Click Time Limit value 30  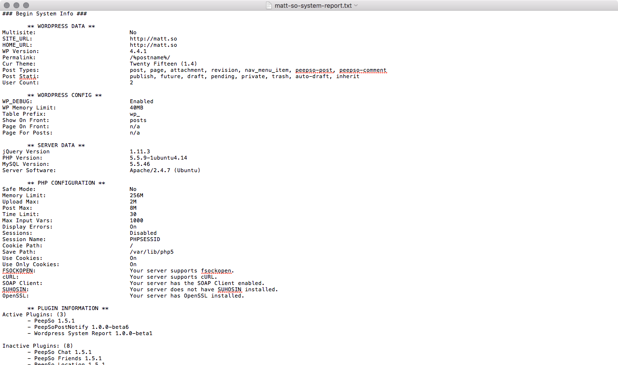tap(133, 214)
